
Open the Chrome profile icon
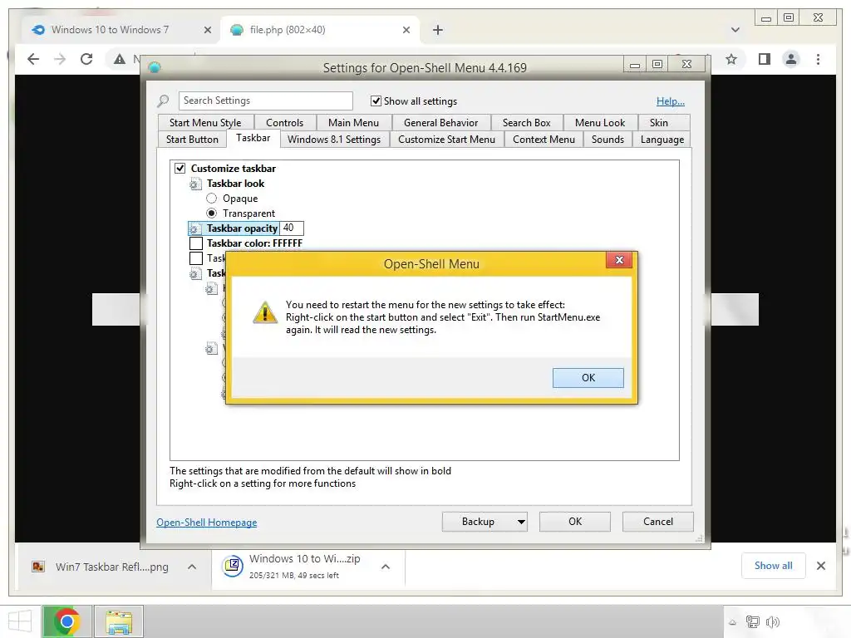click(791, 59)
